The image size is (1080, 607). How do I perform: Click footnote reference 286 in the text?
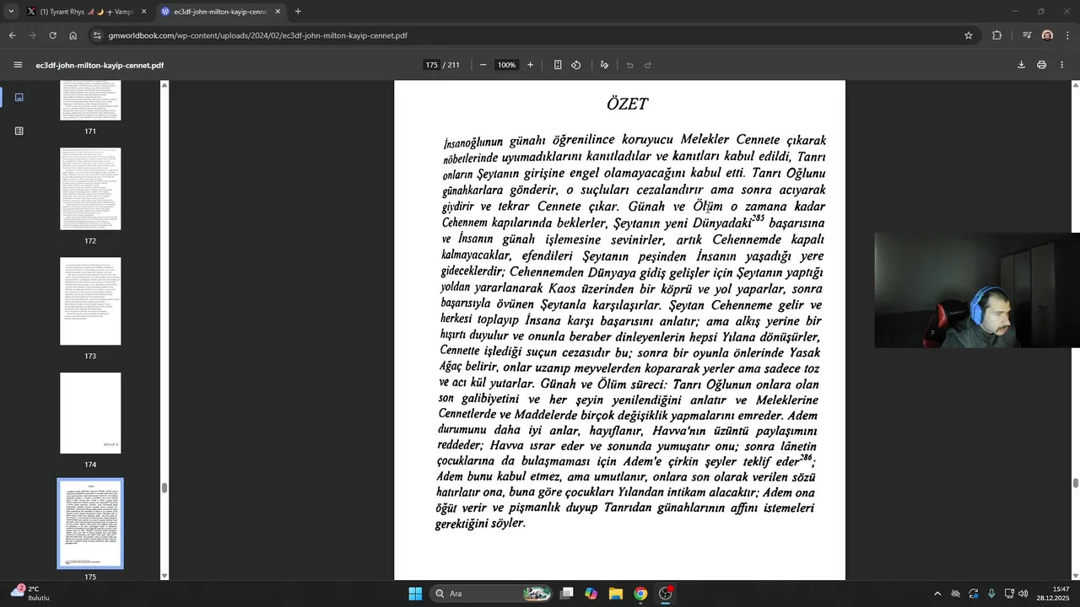[806, 458]
